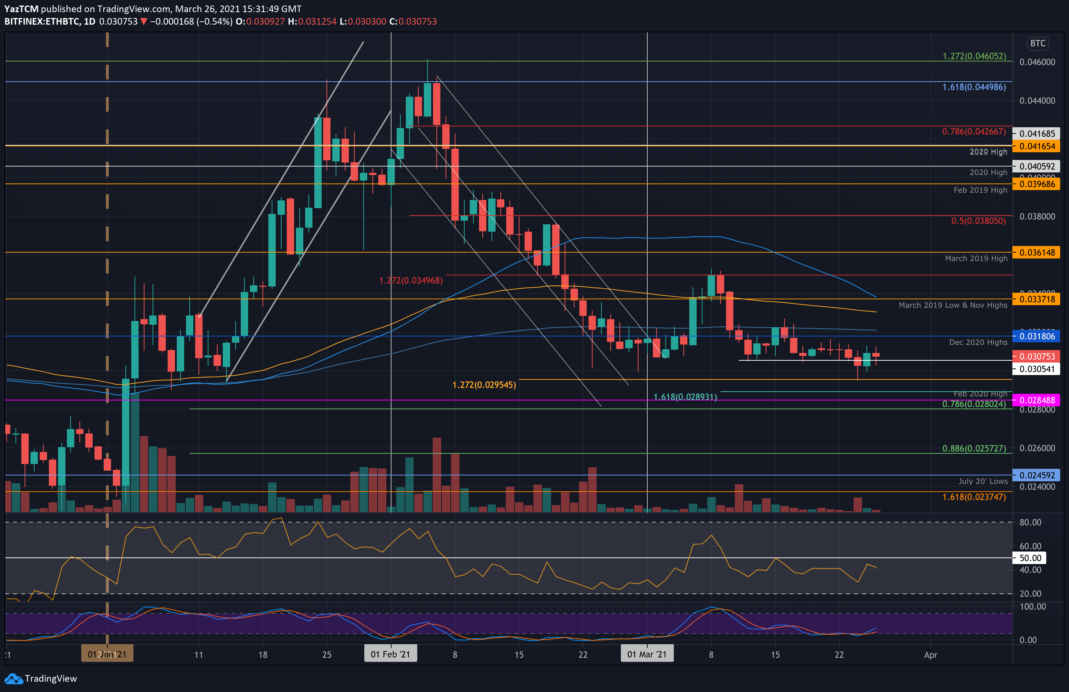Select the March 2019 High annotation
Screen dimensions: 1069x692
click(x=976, y=258)
